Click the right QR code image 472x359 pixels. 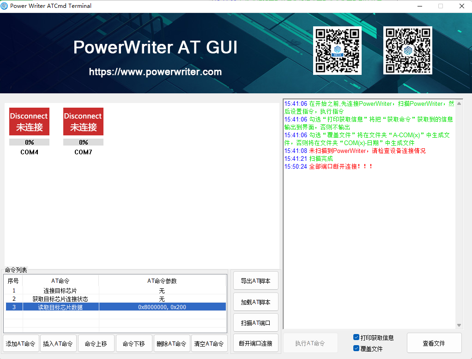(407, 50)
